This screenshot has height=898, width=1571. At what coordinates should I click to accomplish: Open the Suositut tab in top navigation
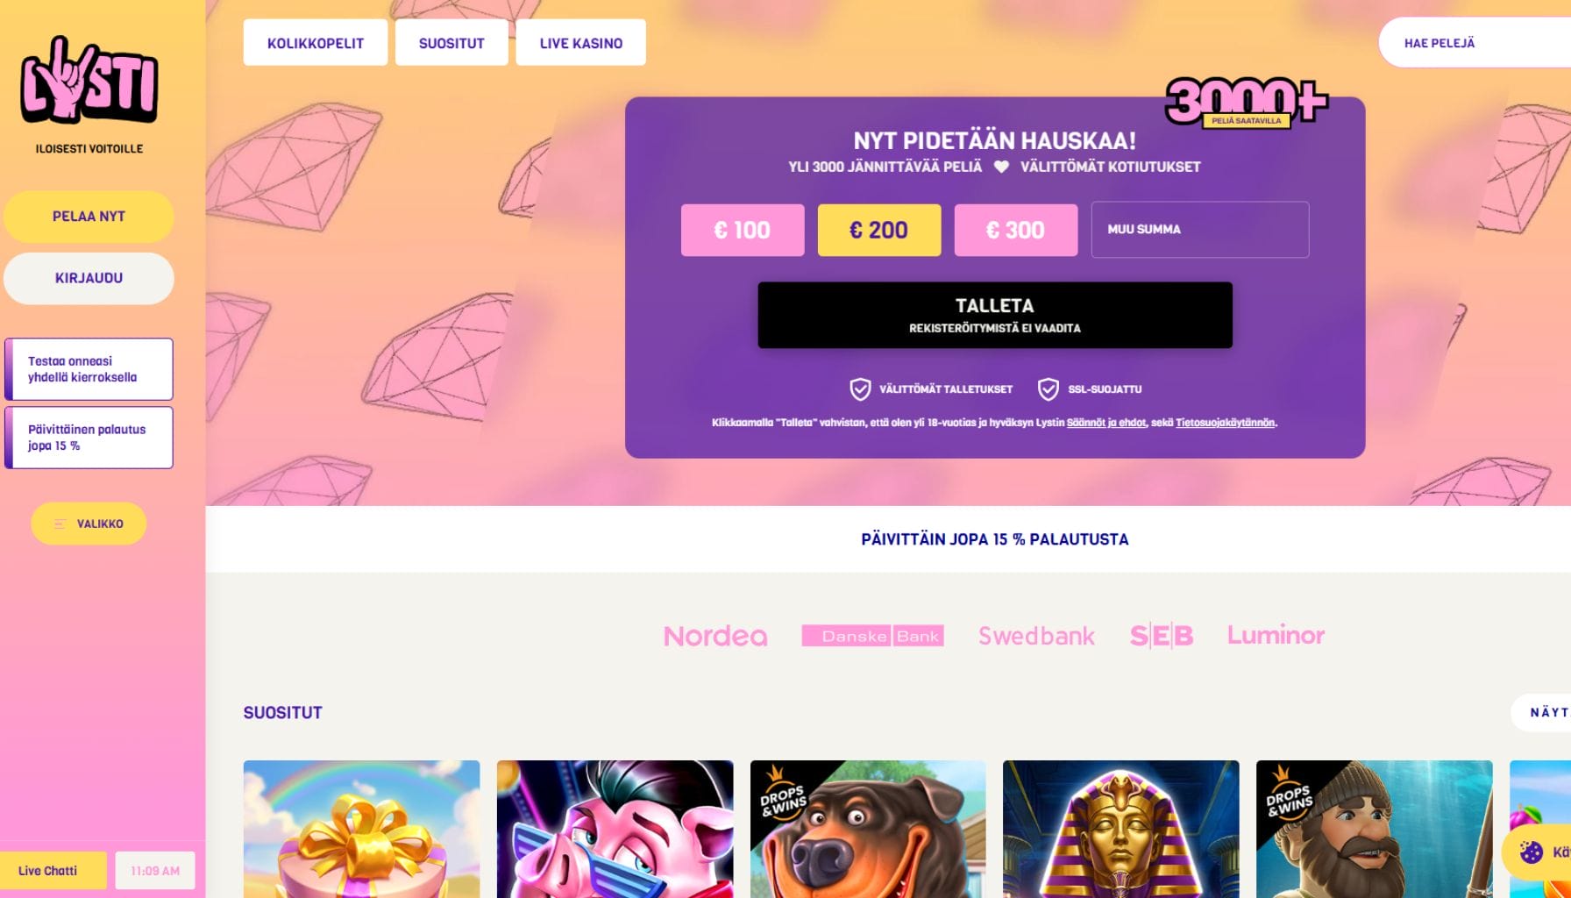[x=451, y=42]
